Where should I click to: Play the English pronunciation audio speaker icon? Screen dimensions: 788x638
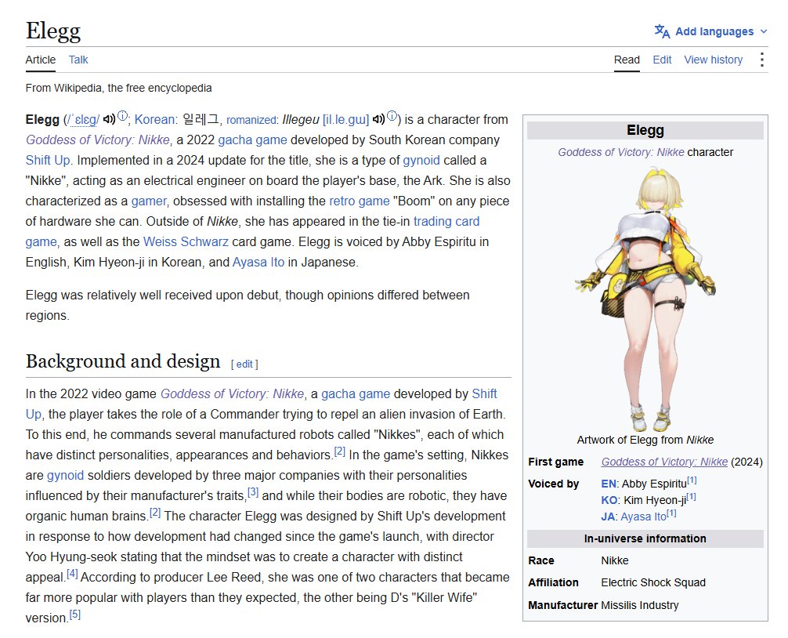tap(109, 120)
